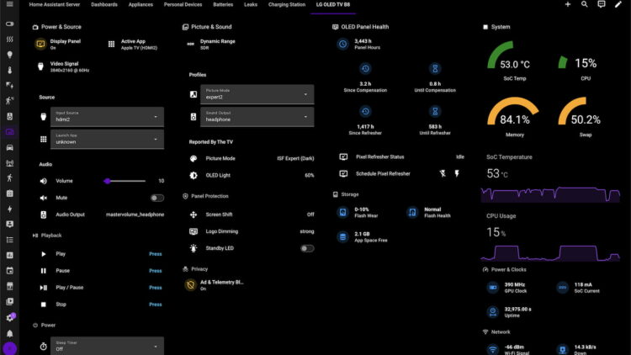
Task: Click the App Space Free database icon
Action: (343, 236)
